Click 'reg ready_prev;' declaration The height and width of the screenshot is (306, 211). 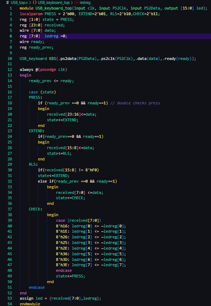click(x=37, y=47)
